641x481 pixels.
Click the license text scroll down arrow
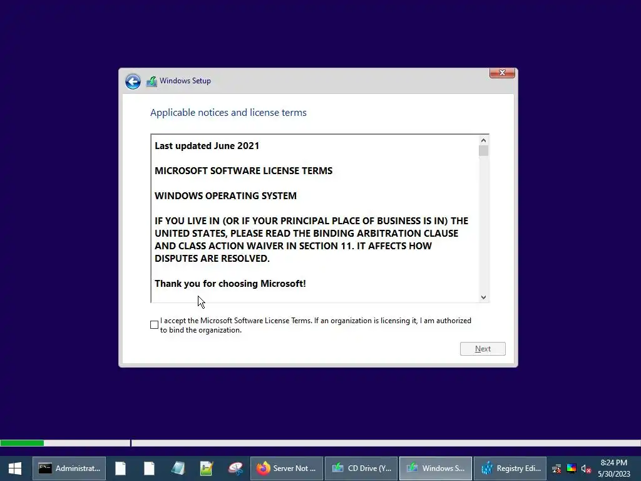484,297
